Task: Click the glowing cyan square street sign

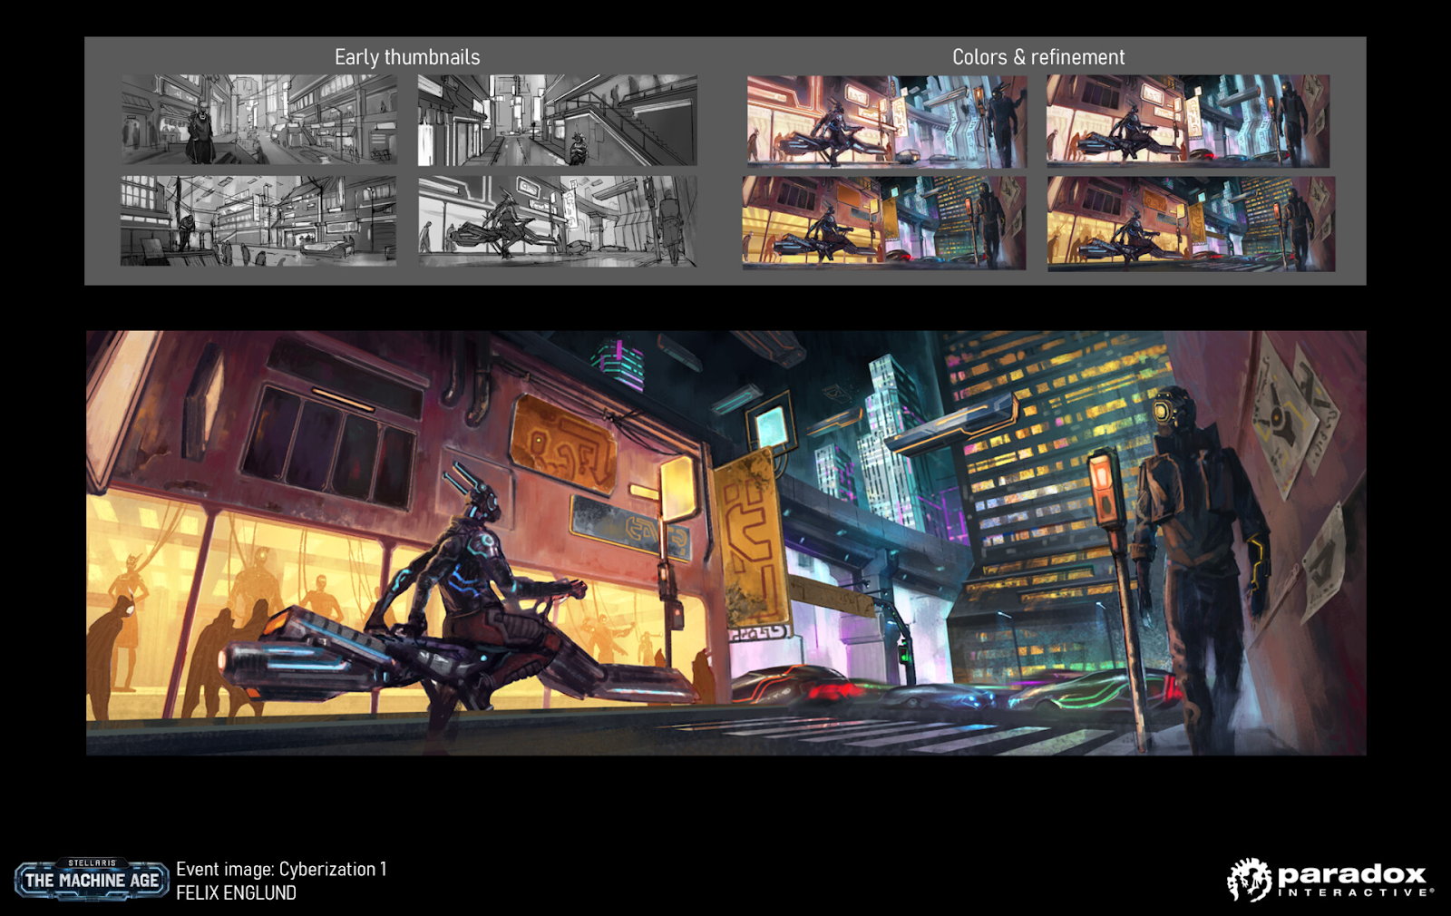Action: click(x=771, y=426)
